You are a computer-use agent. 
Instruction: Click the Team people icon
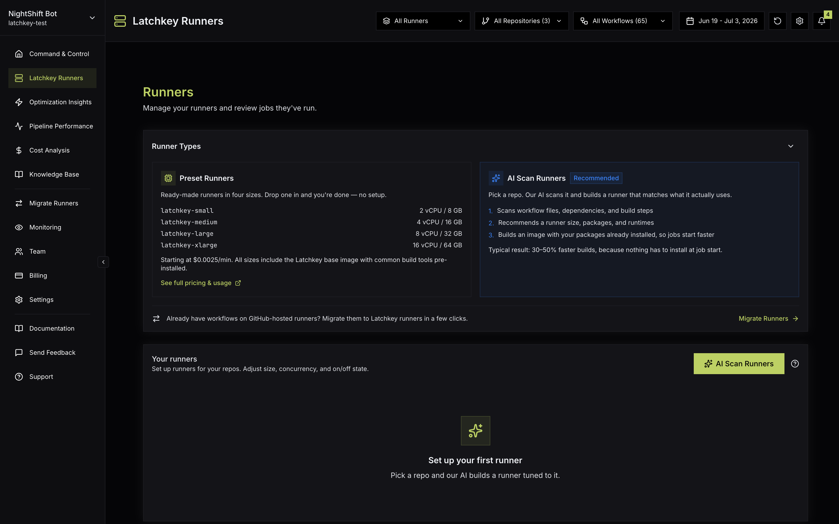pyautogui.click(x=19, y=251)
